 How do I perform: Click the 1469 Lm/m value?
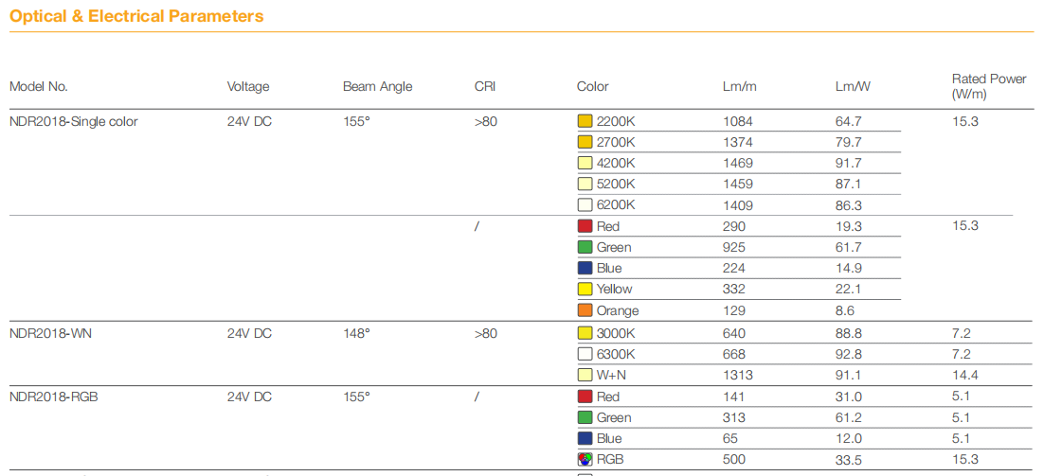tap(738, 164)
